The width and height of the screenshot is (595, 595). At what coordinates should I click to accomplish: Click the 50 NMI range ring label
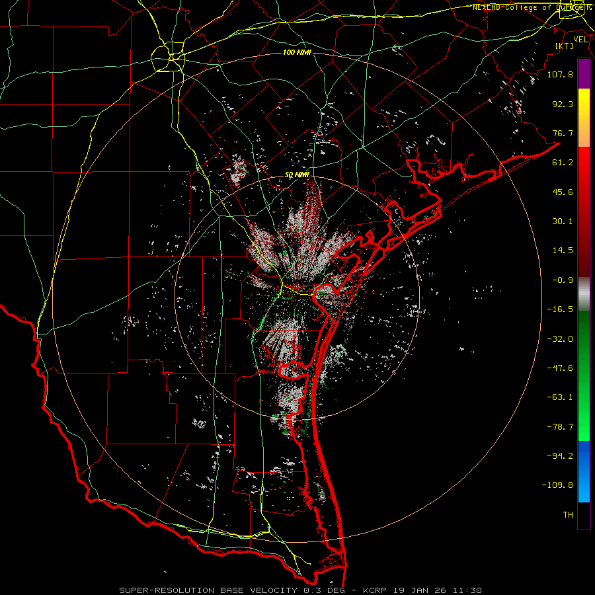tap(297, 175)
